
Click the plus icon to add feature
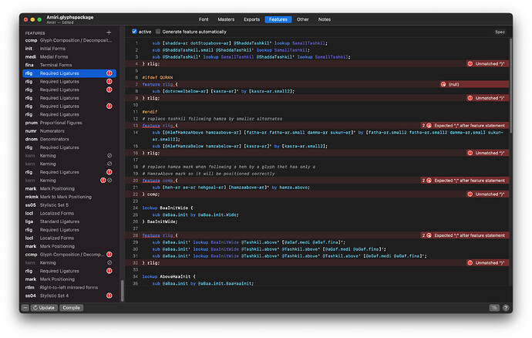(109, 32)
